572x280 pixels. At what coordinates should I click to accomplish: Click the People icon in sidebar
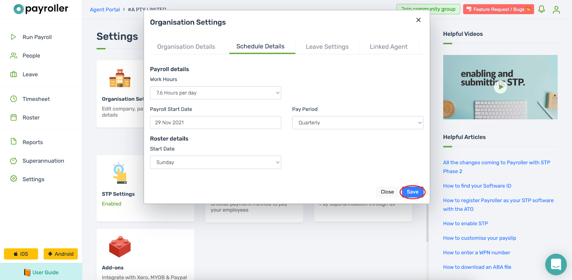14,56
